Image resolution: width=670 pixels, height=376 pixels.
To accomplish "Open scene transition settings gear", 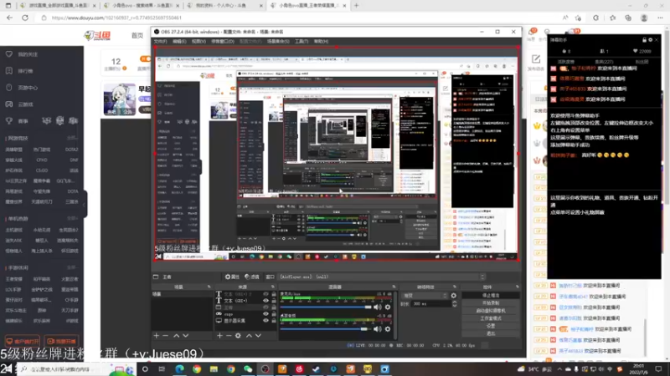I will [x=453, y=296].
